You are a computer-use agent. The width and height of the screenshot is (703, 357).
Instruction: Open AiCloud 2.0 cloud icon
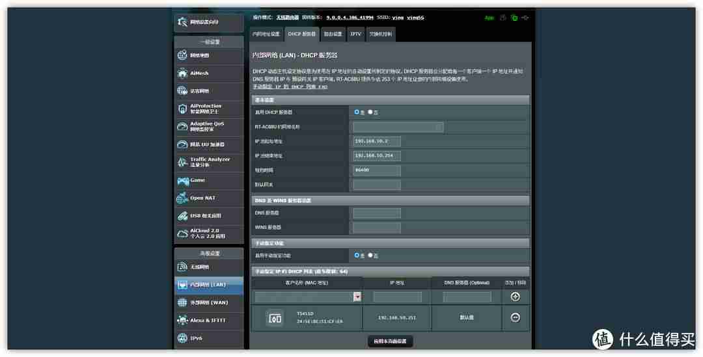point(182,233)
